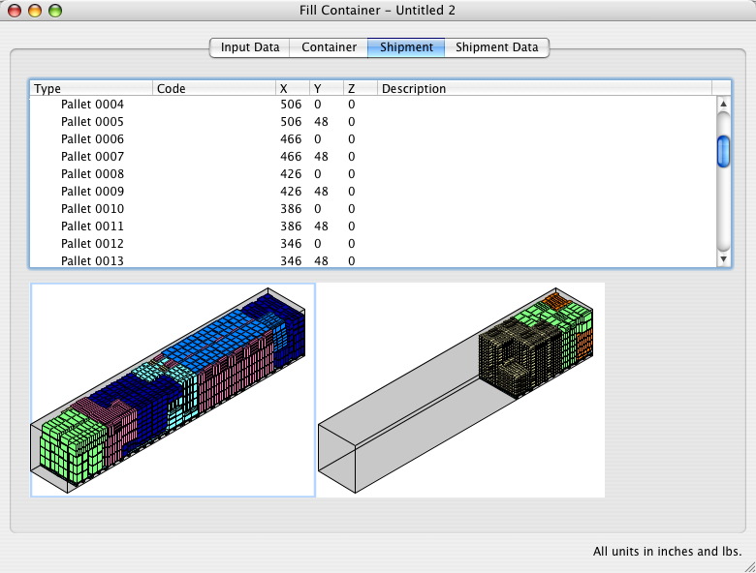Select the Pallet 0006 row
Image resolution: width=756 pixels, height=573 pixels.
[x=373, y=139]
